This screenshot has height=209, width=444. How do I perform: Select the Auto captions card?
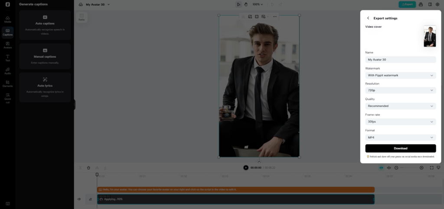click(x=45, y=25)
